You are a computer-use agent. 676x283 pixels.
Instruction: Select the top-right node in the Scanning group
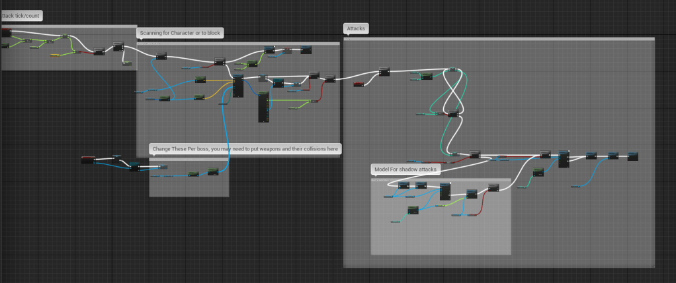tap(306, 49)
